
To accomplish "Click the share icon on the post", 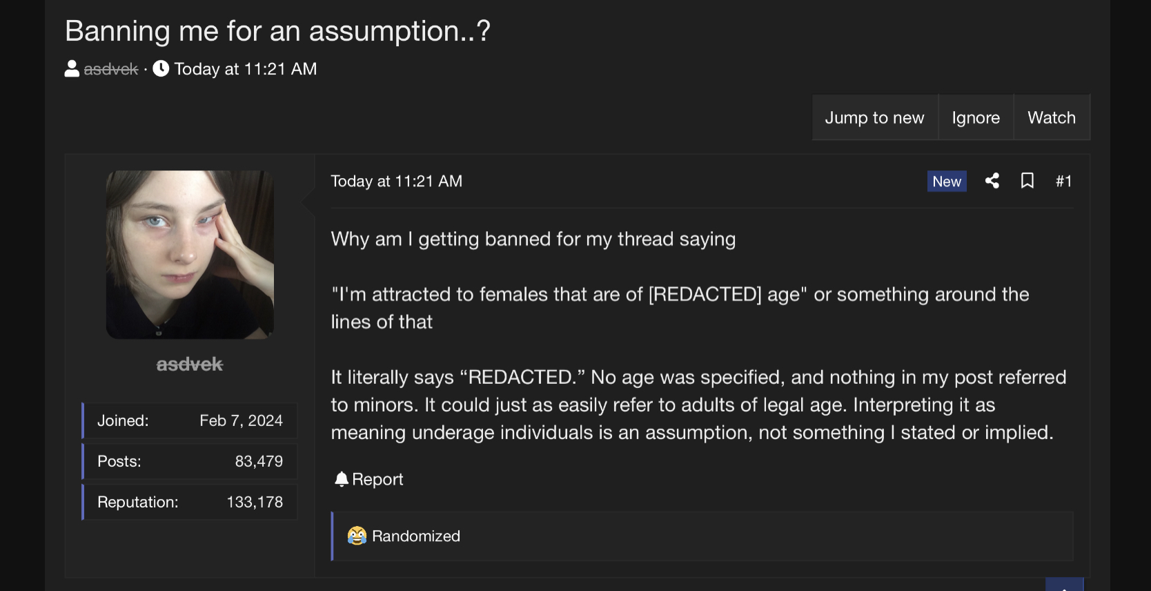I will (x=992, y=181).
